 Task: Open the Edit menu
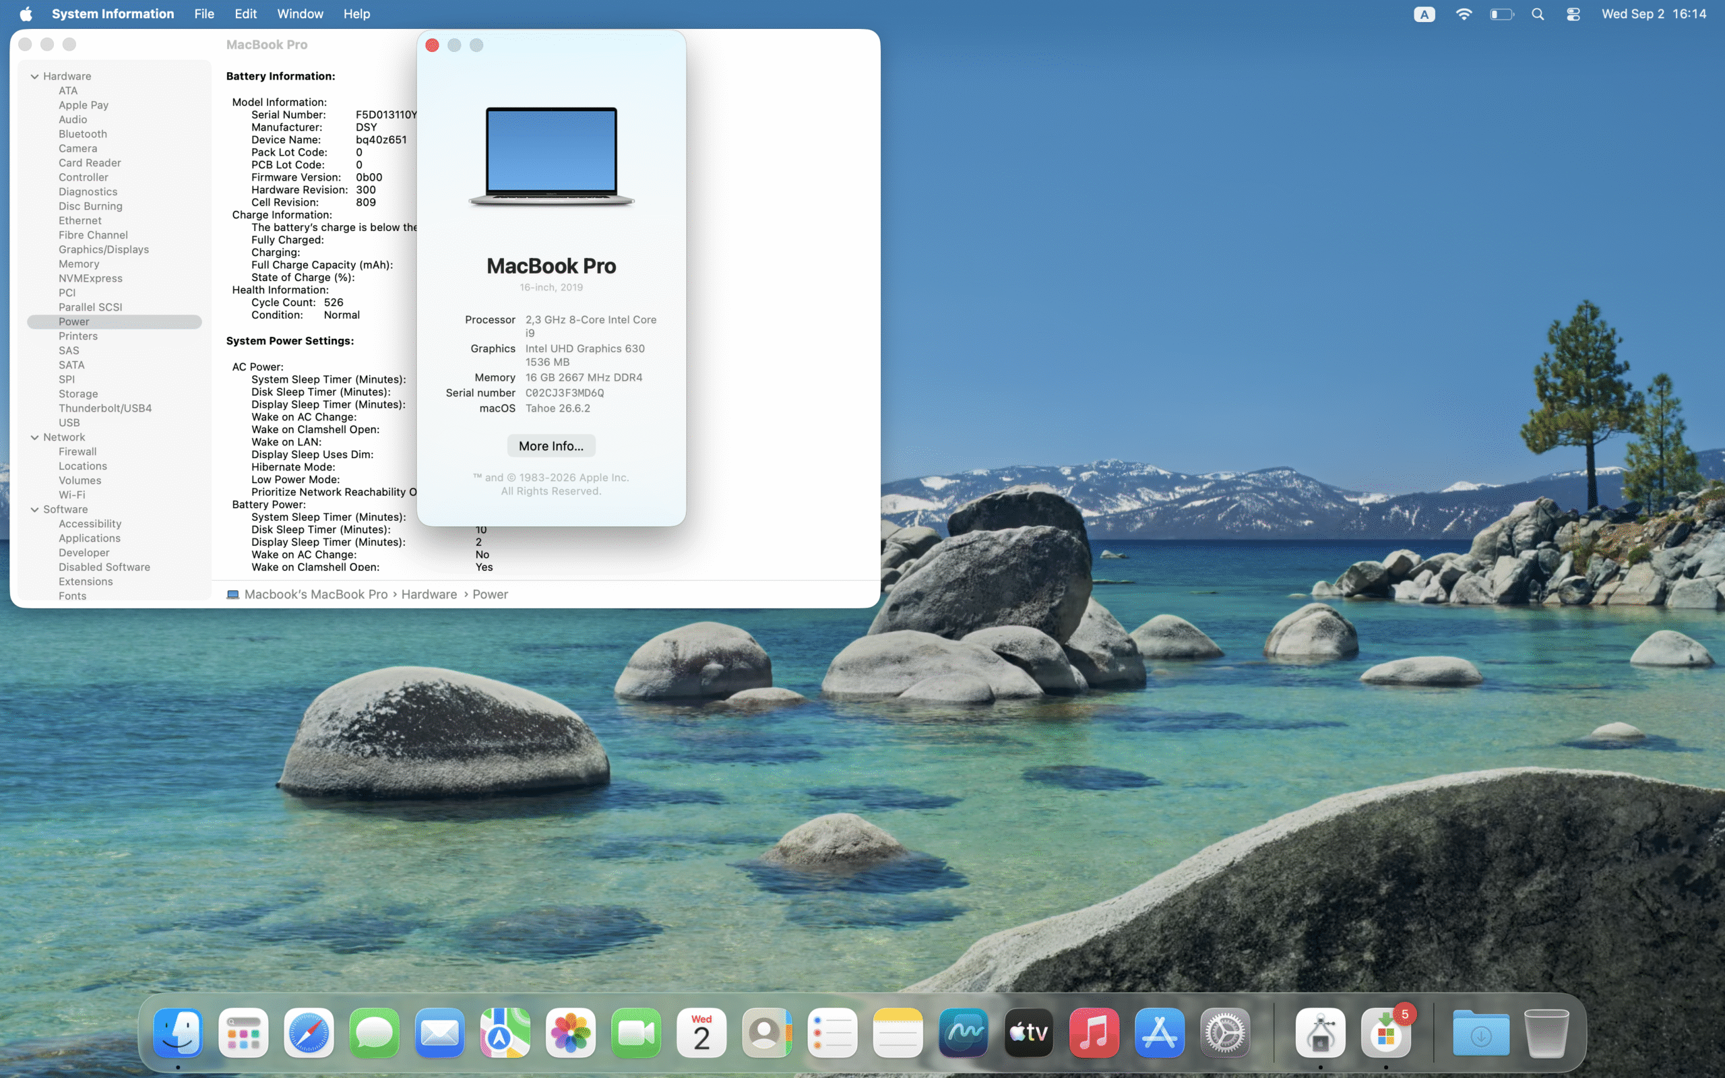pyautogui.click(x=246, y=13)
